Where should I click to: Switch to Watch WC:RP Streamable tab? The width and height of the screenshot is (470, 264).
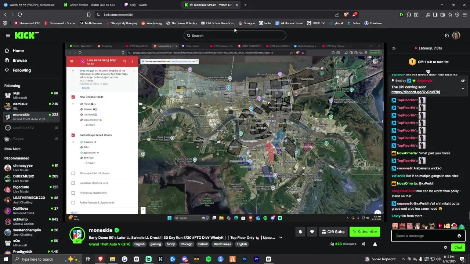(x=29, y=5)
